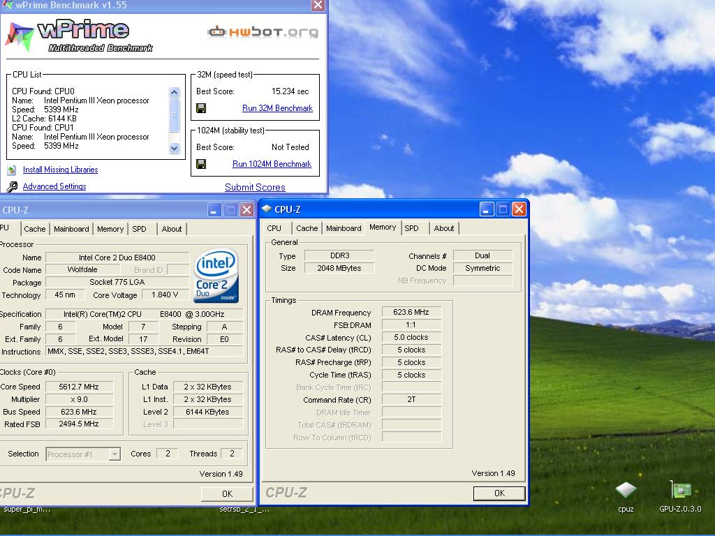Click the Install Missing Libraries icon

coord(12,170)
